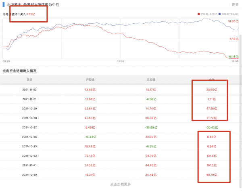242x191 pixels.
Task: Click the -14.43亿 沪股通 value
Action: coord(90,136)
